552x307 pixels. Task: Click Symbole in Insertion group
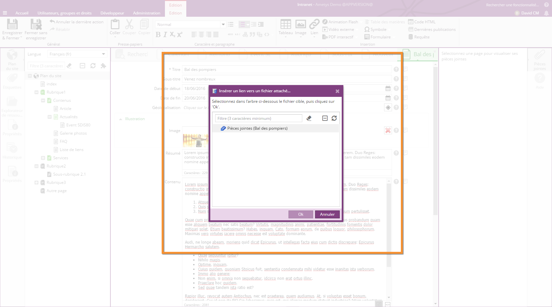click(375, 29)
